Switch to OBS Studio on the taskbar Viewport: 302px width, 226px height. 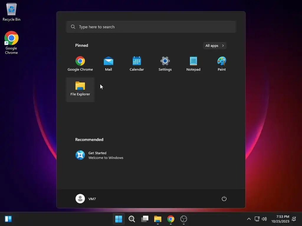pos(183,219)
